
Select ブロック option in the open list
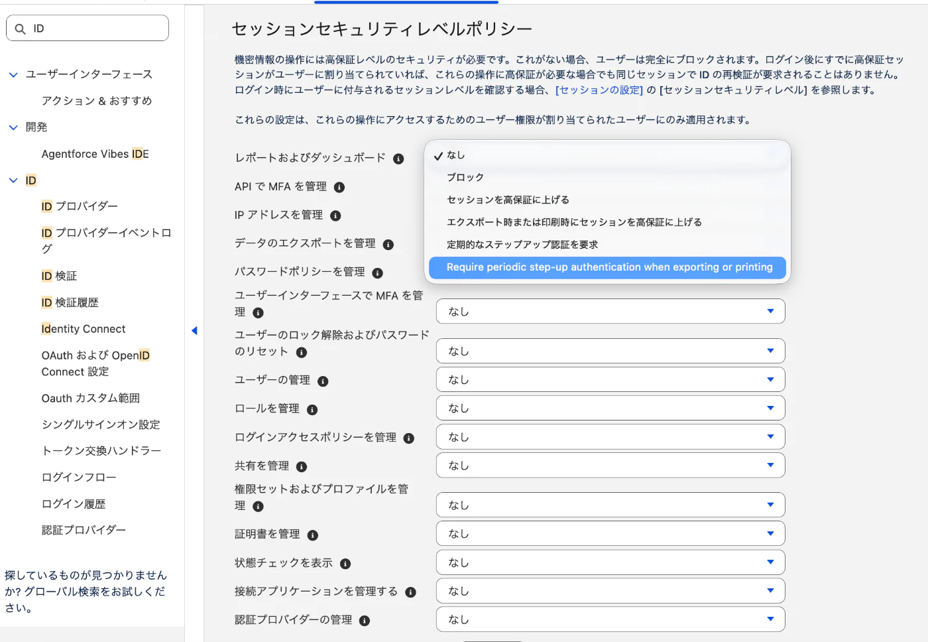coord(607,178)
